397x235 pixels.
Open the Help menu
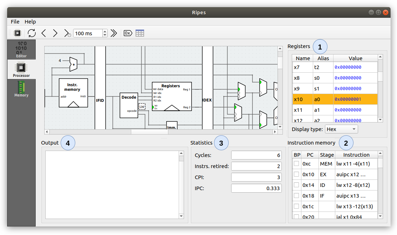(30, 22)
